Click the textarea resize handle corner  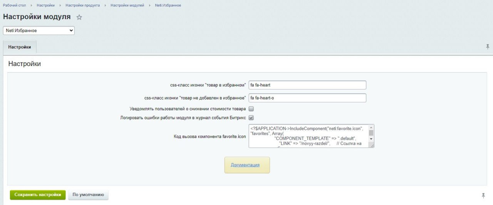click(x=371, y=145)
